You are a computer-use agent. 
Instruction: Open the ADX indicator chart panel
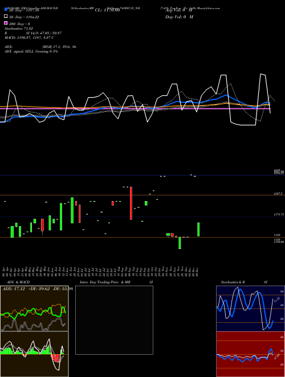[34, 308]
